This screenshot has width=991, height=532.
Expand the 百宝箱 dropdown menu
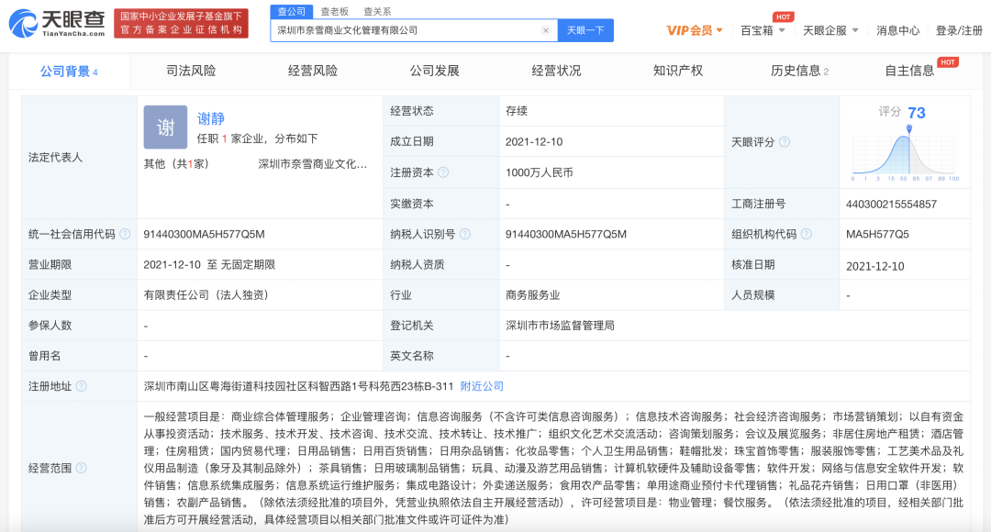(763, 30)
